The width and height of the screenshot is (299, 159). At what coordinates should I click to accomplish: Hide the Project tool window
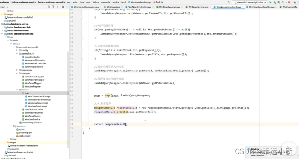pos(67,7)
